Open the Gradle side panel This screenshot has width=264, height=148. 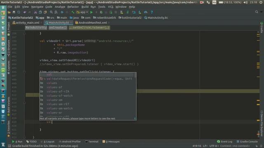click(x=262, y=28)
